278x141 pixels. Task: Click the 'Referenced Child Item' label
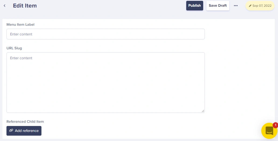(x=25, y=121)
